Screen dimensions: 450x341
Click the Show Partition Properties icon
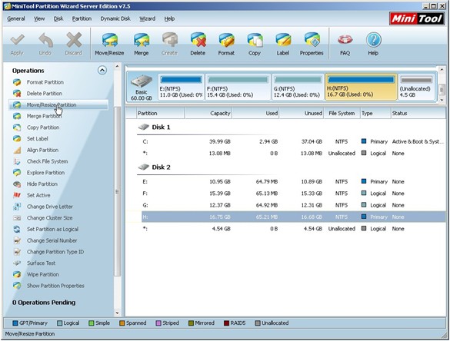tap(17, 286)
